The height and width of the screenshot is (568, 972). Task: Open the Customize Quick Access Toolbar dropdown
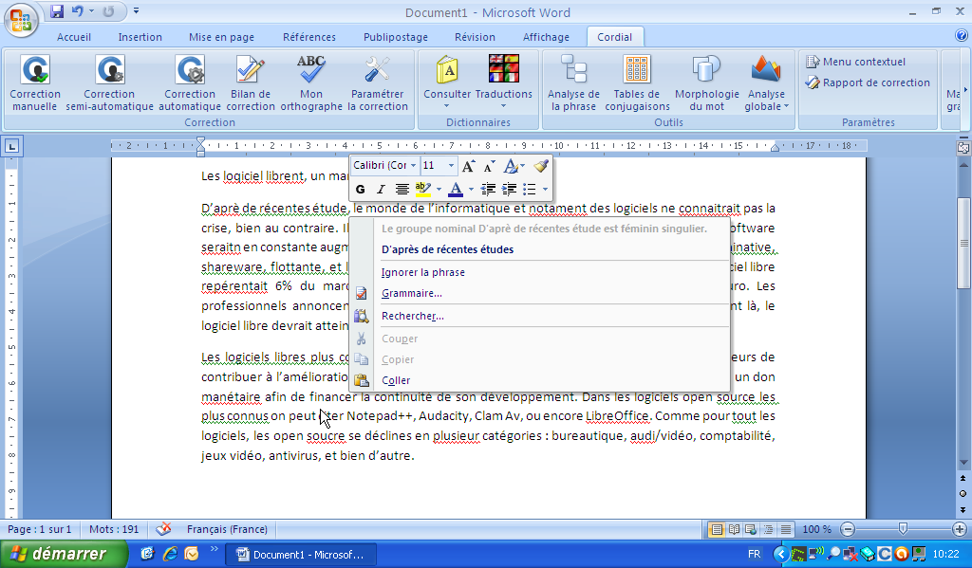click(x=136, y=11)
